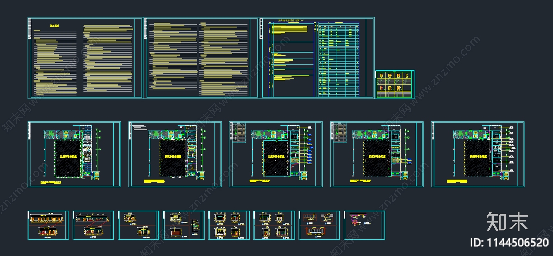Select the second elevation sheet in the bottom row

click(x=93, y=225)
